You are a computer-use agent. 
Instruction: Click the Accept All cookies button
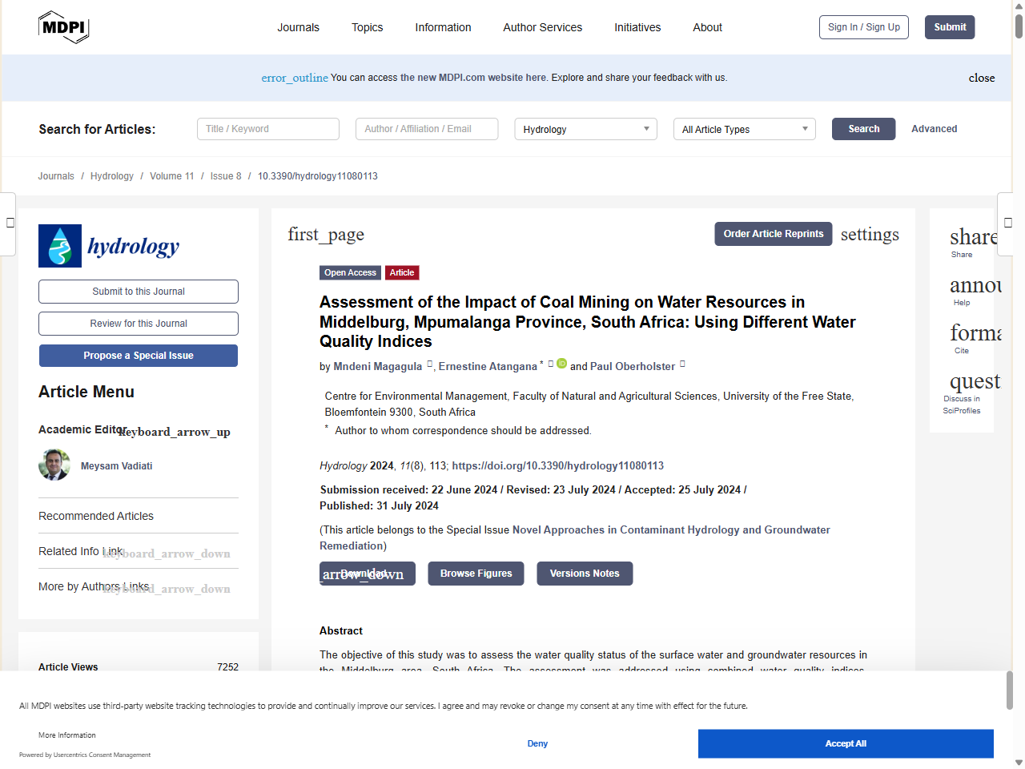point(845,743)
